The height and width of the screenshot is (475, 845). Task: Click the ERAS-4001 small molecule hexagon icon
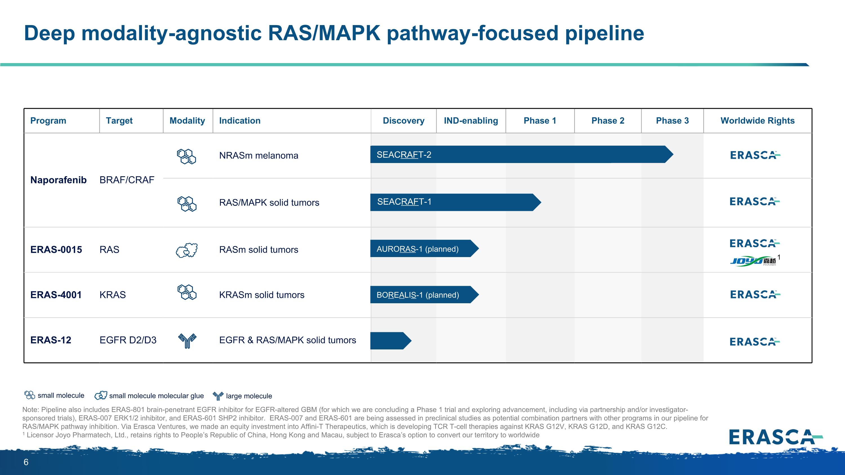[x=187, y=292]
